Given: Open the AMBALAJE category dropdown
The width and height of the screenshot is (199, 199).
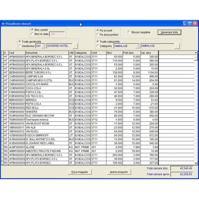Looking at the screenshot, I should (x=137, y=46).
